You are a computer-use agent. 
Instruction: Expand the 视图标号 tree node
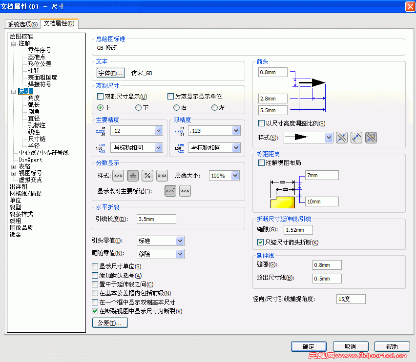pos(14,174)
